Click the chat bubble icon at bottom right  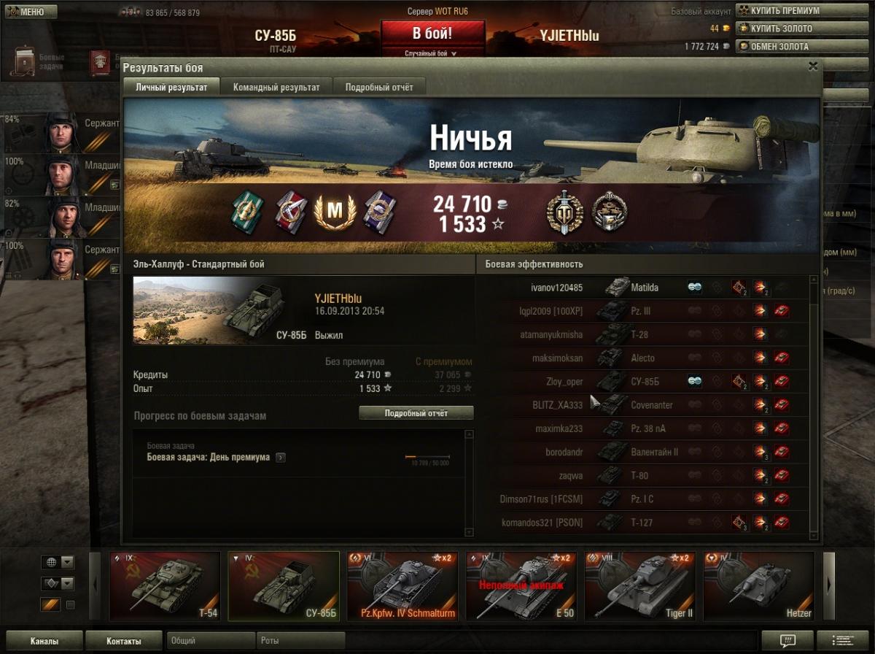787,641
